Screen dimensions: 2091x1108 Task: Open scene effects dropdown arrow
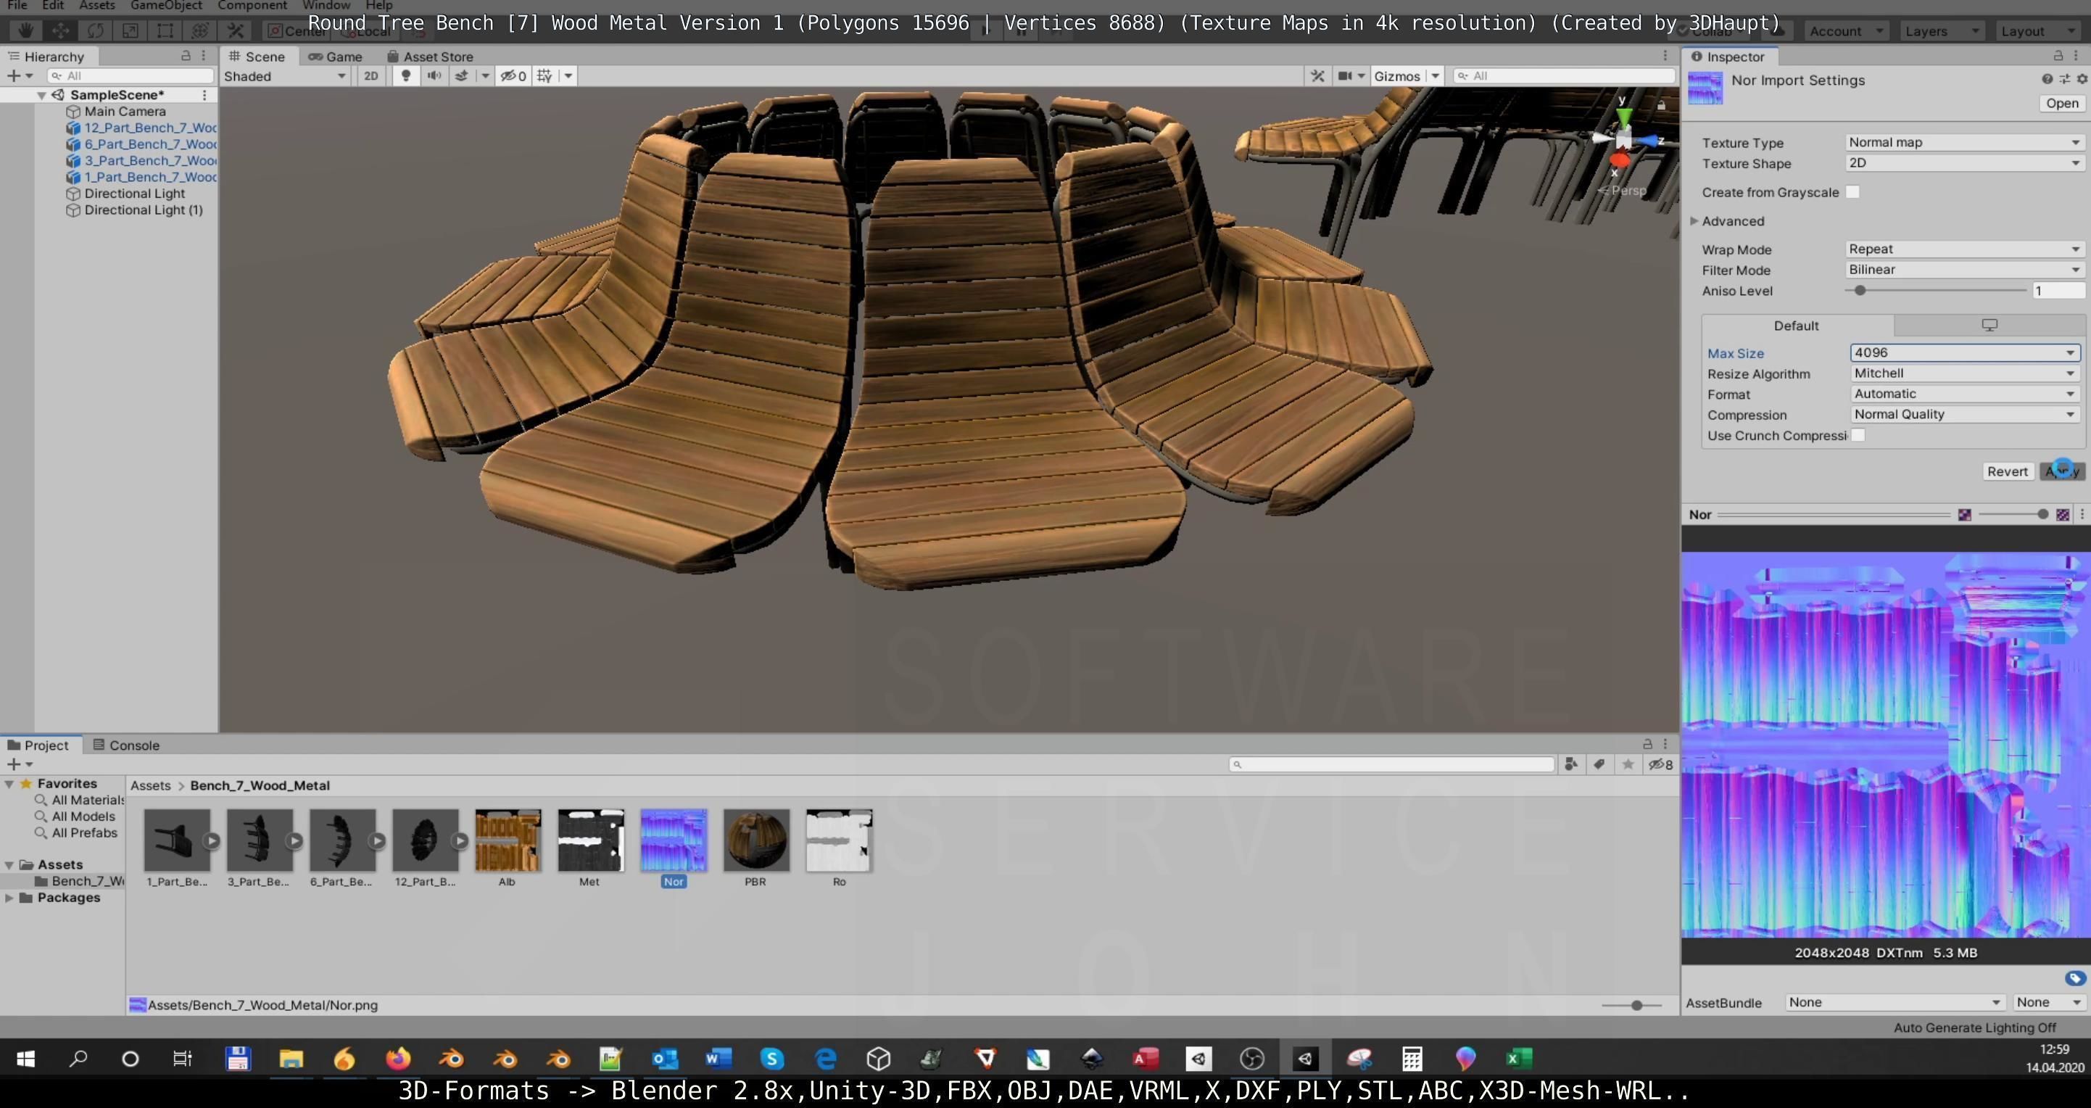point(486,75)
